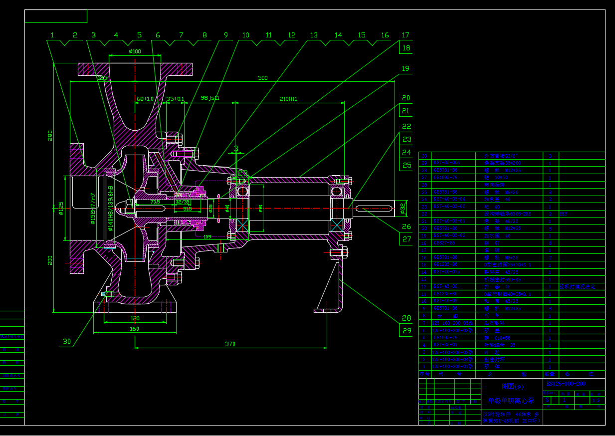Select the 深沟球轴承6308-2RS parts list entry
The height and width of the screenshot is (436, 615).
coord(506,214)
